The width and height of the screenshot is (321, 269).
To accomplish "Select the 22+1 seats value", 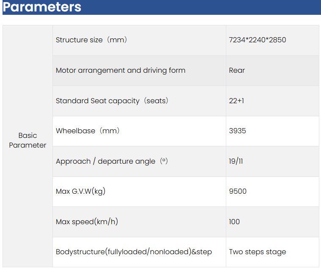I will [x=237, y=101].
